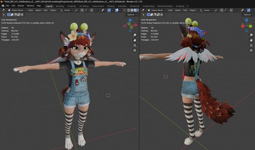Open Select menu in left viewport header
This screenshot has height=150, width=255.
(38, 10)
